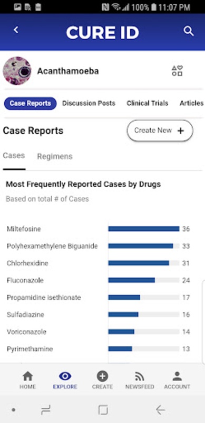Viewport: 205px width, 423px height.
Task: Tap the shapes and heart category icon
Action: (x=177, y=71)
